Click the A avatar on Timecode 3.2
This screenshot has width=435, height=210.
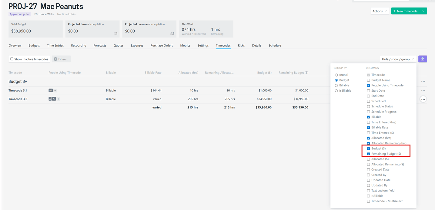tap(50, 99)
